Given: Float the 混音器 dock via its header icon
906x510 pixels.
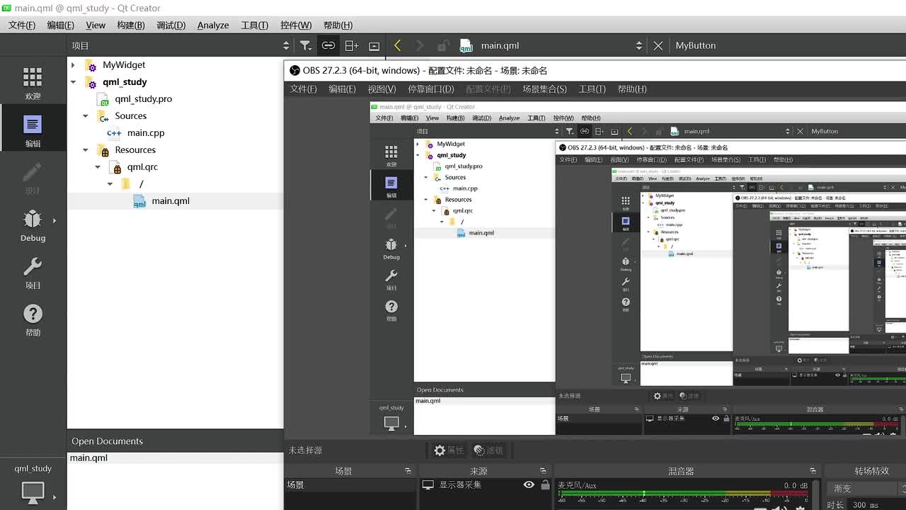Looking at the screenshot, I should pos(813,471).
